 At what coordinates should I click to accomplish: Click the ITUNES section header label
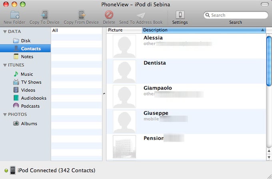click(16, 65)
